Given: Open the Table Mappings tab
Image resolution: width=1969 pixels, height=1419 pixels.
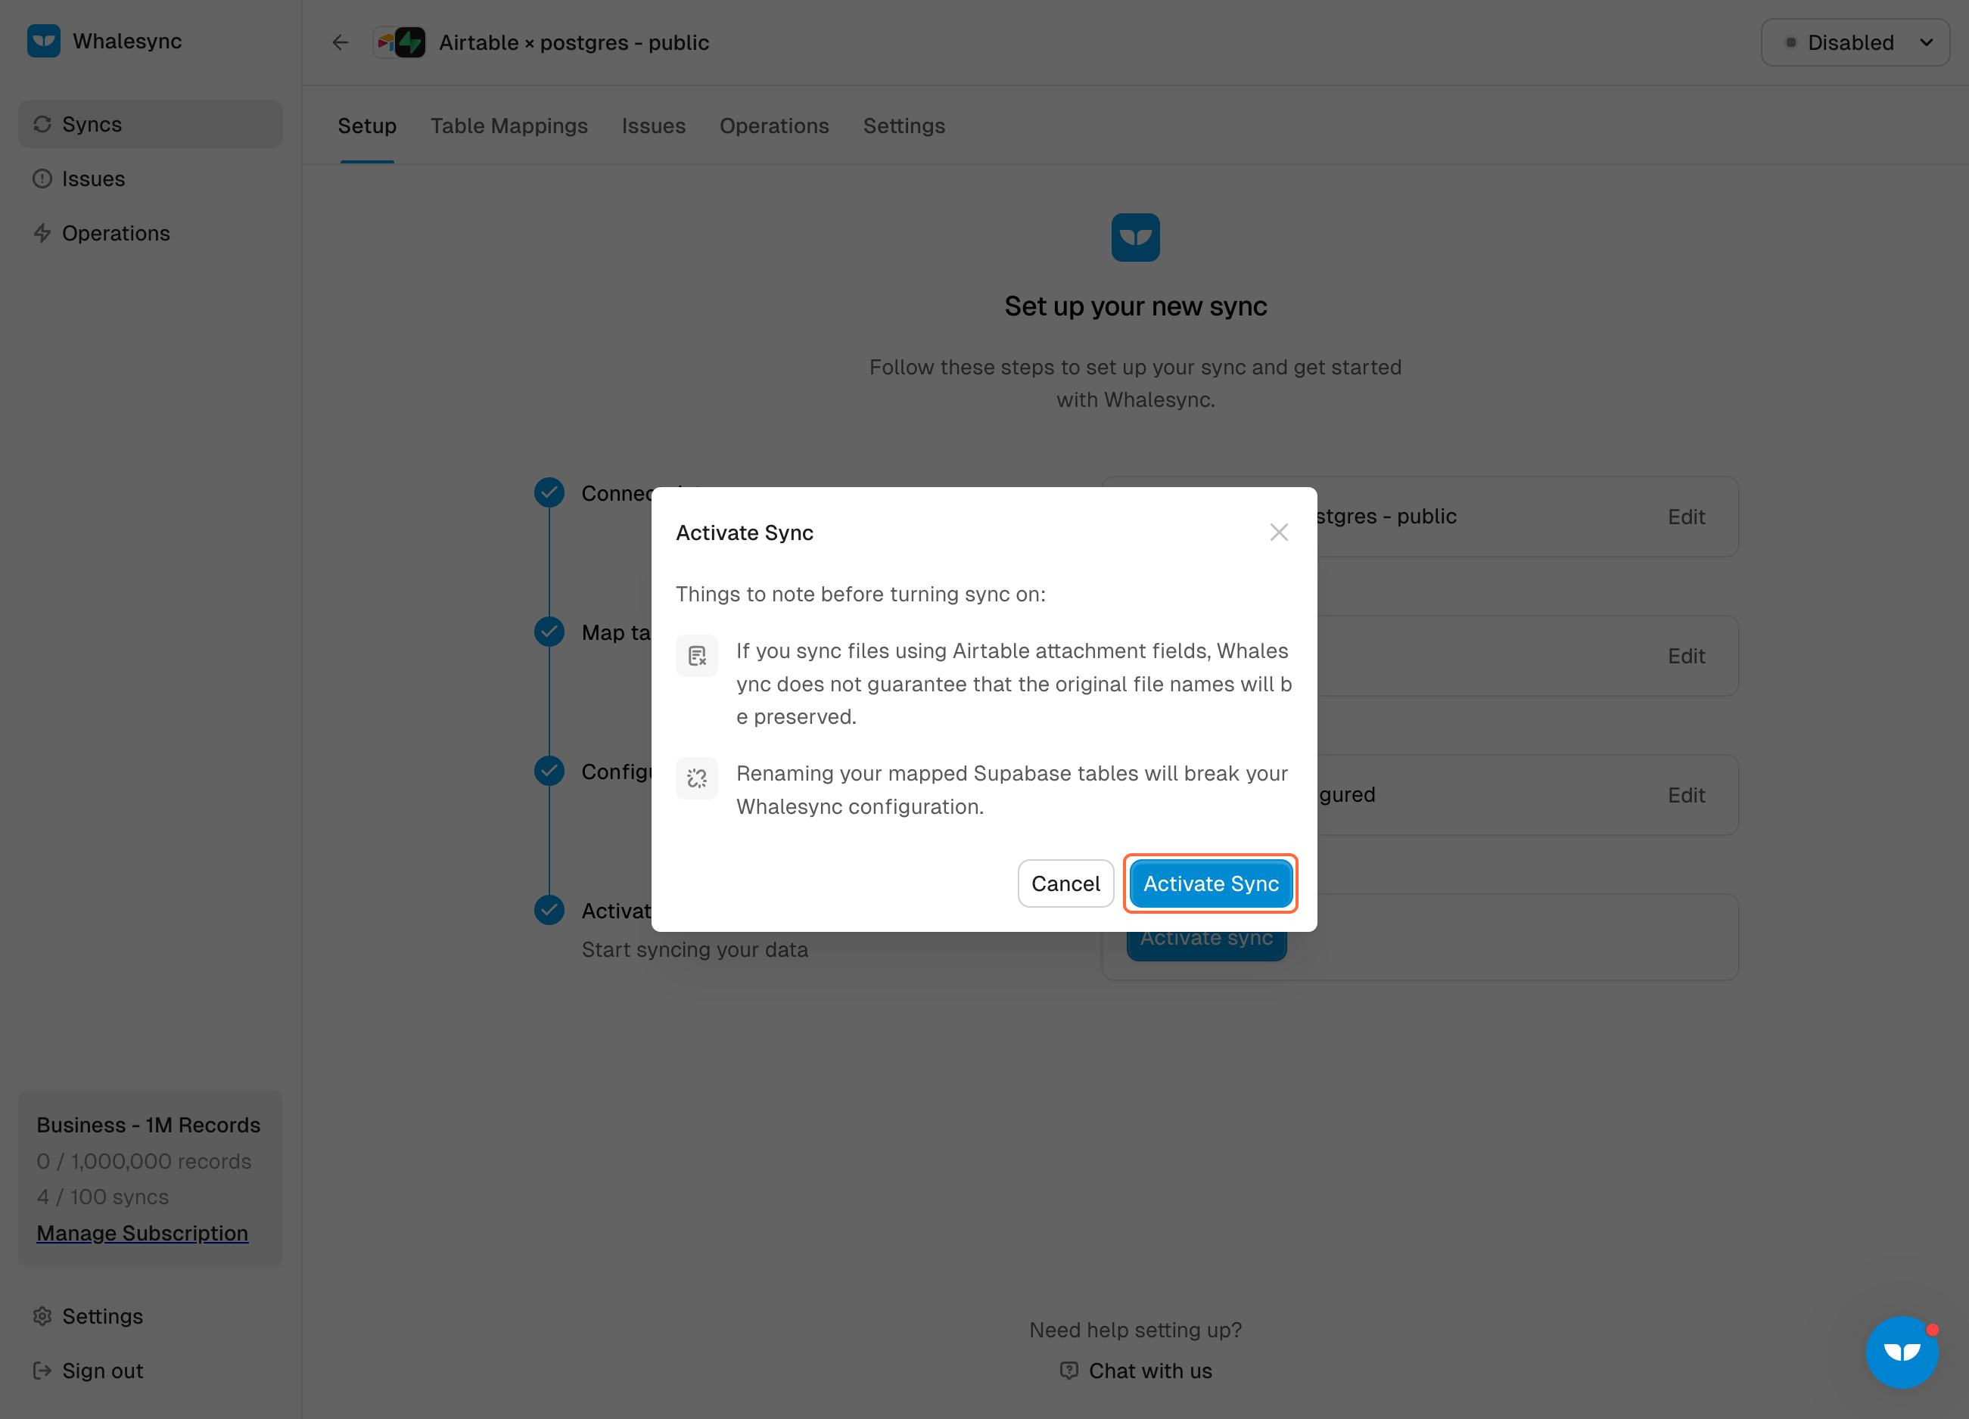Looking at the screenshot, I should point(509,126).
